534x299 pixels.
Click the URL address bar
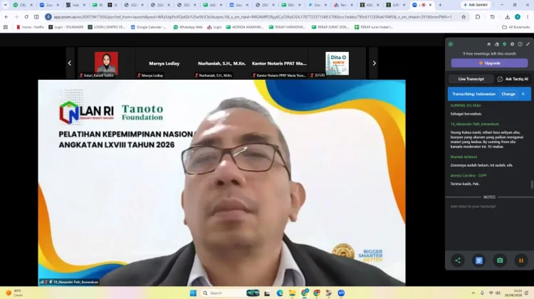[252, 16]
